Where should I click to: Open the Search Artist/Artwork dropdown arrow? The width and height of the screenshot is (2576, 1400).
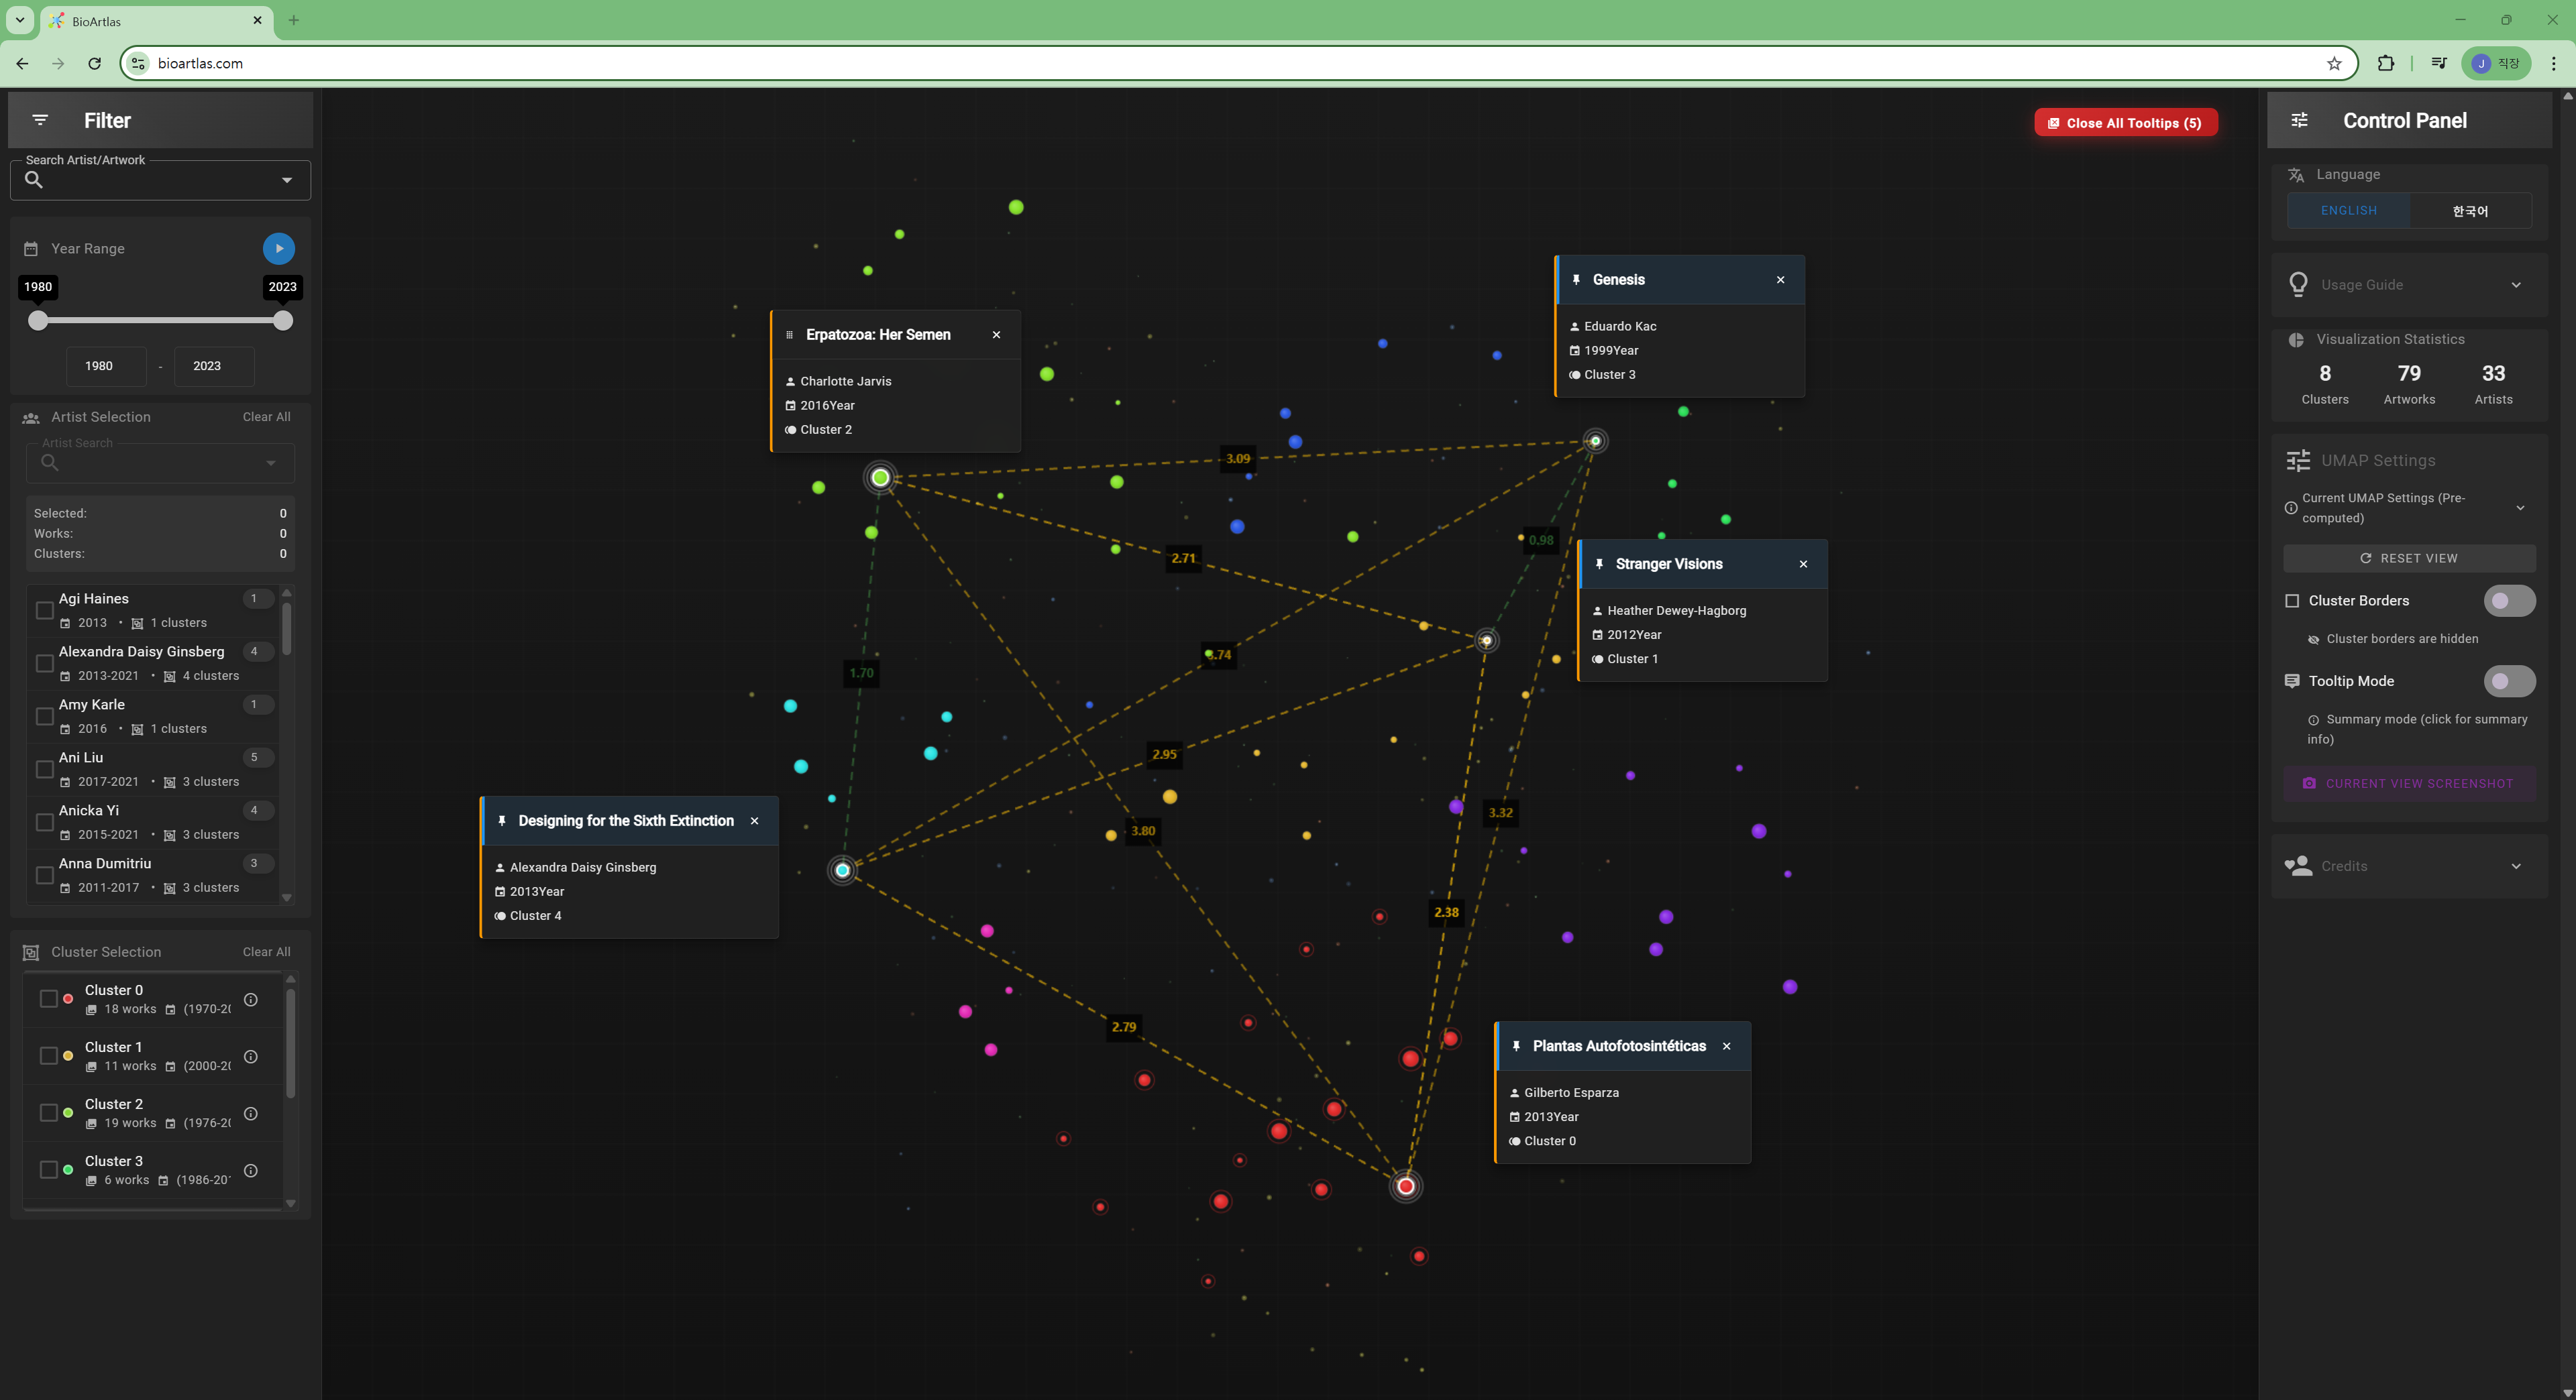coord(287,180)
